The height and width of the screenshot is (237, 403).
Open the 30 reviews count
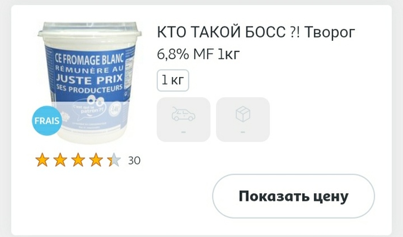pyautogui.click(x=134, y=160)
